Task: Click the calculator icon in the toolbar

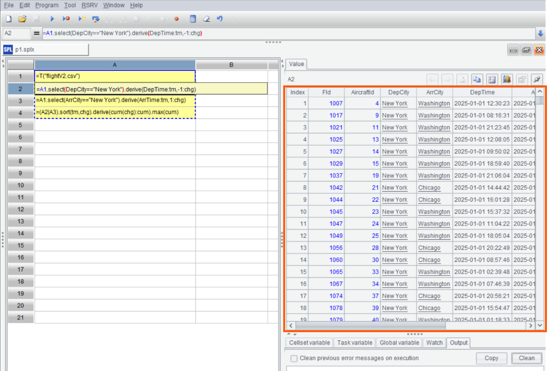Action: pyautogui.click(x=193, y=19)
